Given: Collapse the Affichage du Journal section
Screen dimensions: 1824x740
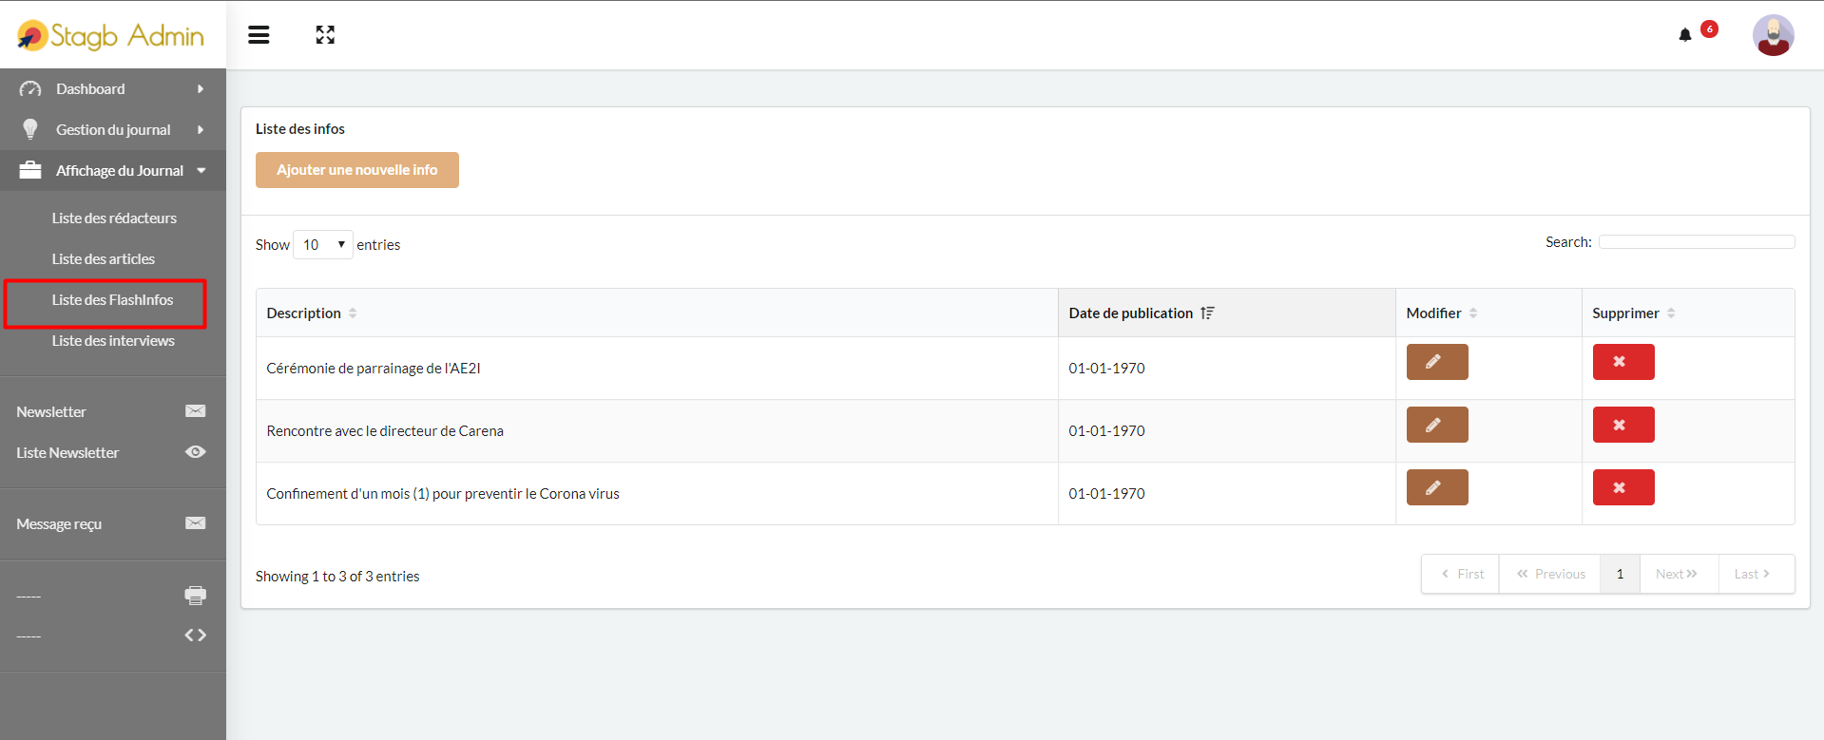Looking at the screenshot, I should 113,171.
